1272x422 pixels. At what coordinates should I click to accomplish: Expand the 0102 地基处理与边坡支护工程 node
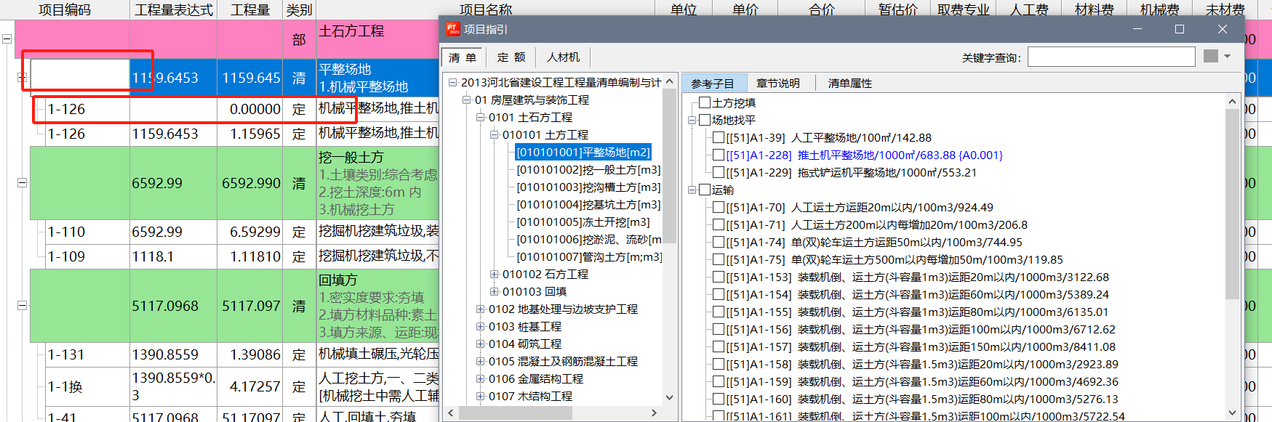[x=480, y=309]
